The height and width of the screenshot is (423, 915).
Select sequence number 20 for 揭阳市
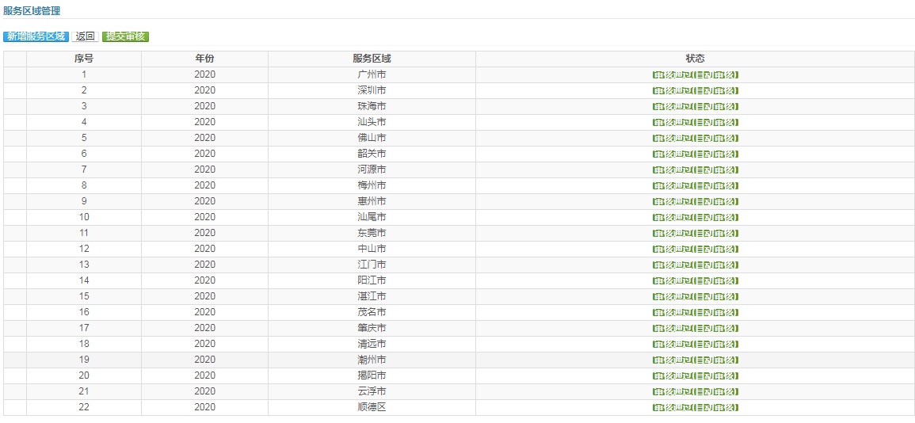[84, 375]
